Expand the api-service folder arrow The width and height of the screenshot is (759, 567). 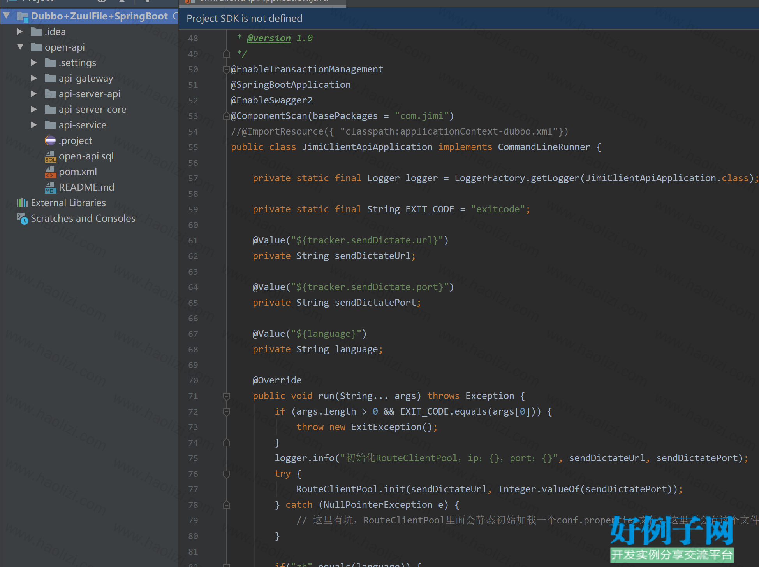(x=34, y=125)
